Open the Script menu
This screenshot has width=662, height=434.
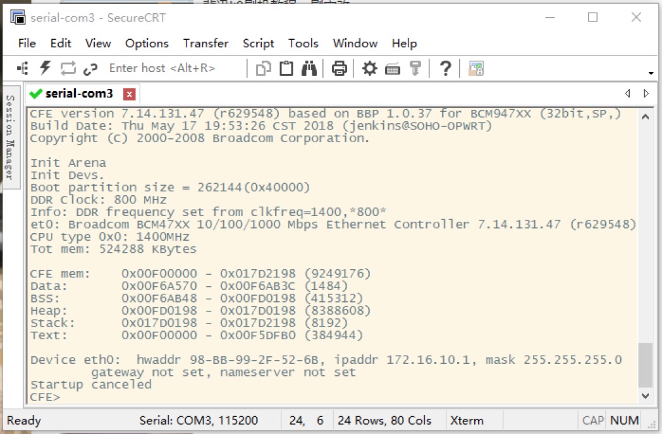click(x=258, y=44)
